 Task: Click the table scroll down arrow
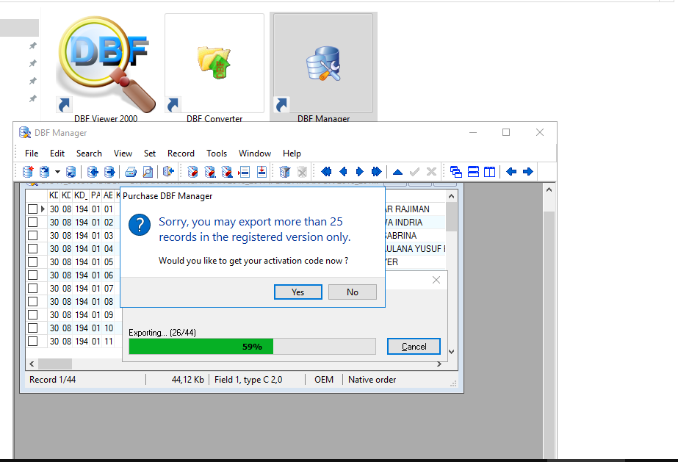452,352
